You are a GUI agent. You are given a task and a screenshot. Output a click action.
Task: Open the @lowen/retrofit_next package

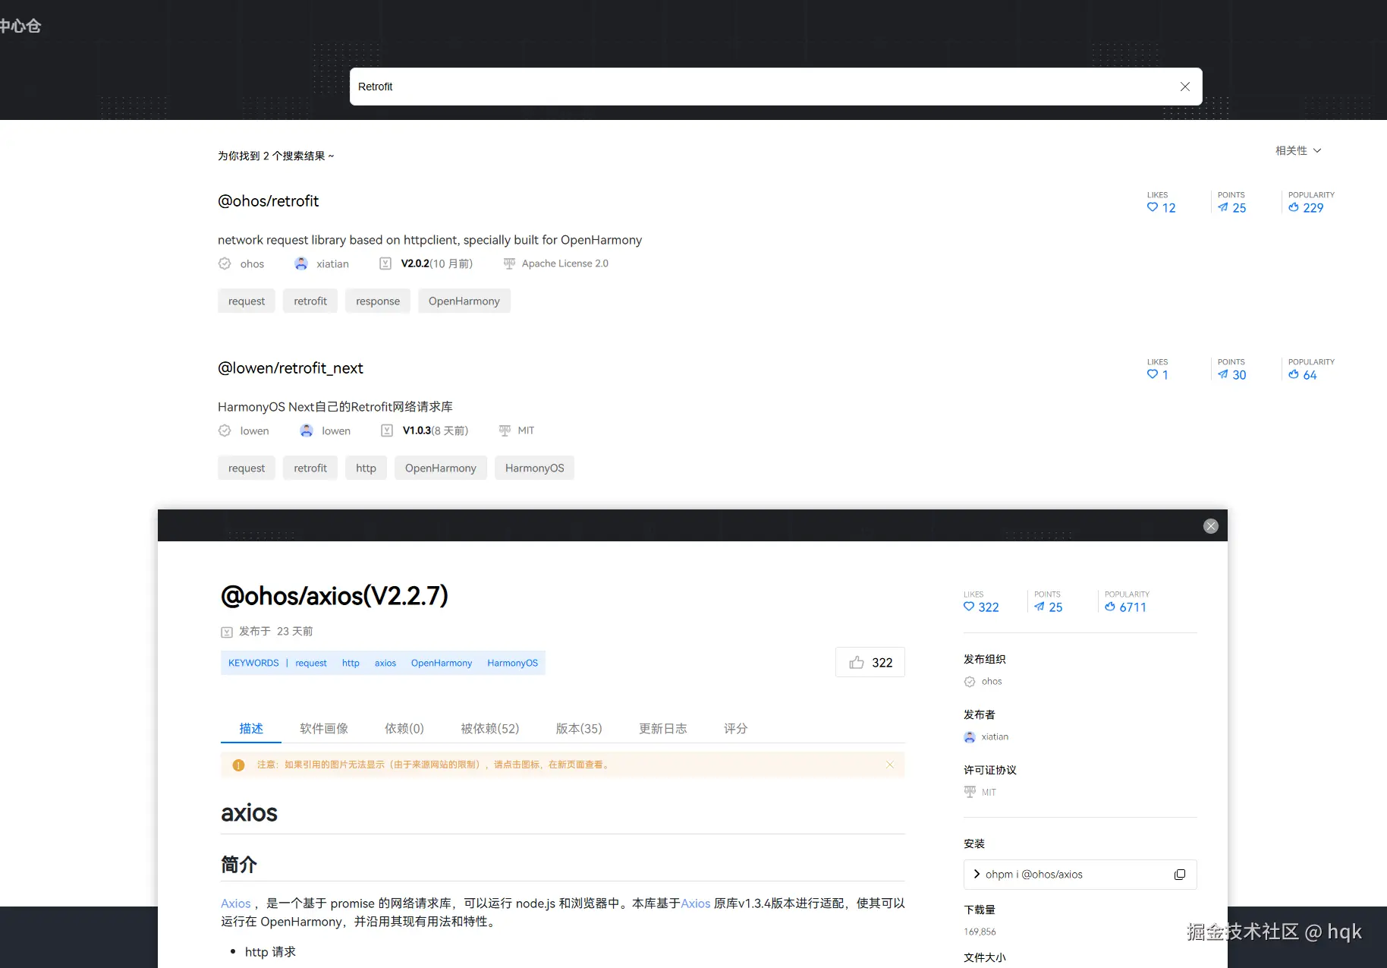click(291, 368)
